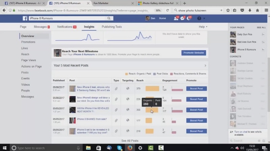This screenshot has width=270, height=151.
Task: Click the Firefox search box
Action: (x=198, y=10)
